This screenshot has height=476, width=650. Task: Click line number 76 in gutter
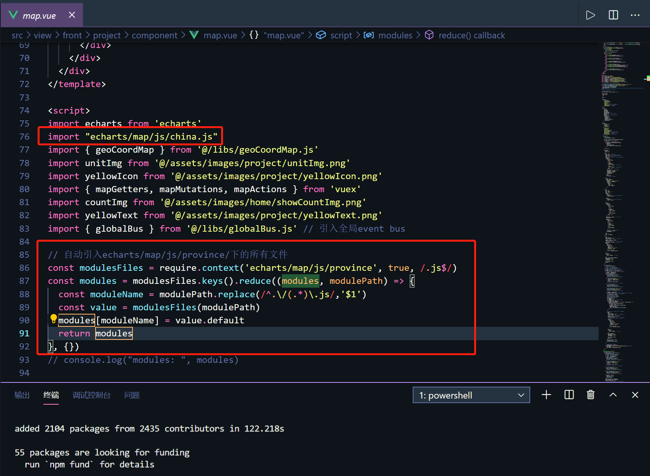[x=24, y=137]
